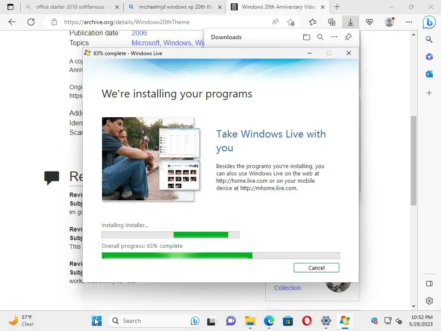Click the network tray icon

point(388,321)
